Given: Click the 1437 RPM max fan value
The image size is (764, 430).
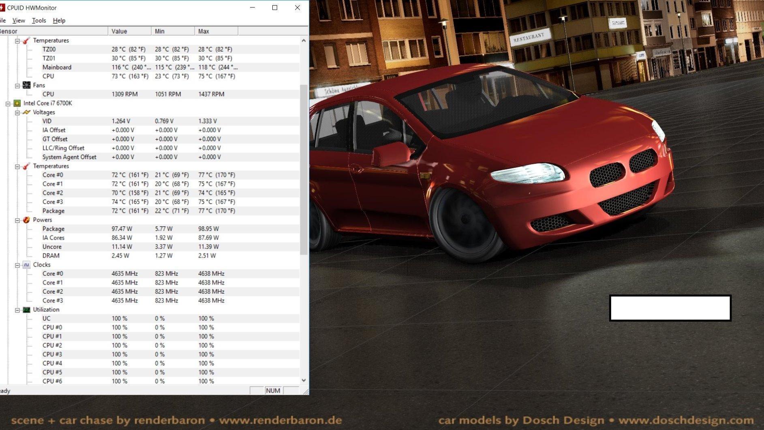Looking at the screenshot, I should [x=211, y=94].
